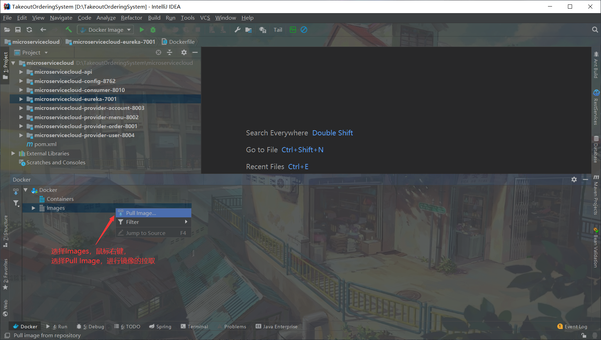Start debugging with the bug icon
This screenshot has width=601, height=340.
tap(153, 30)
